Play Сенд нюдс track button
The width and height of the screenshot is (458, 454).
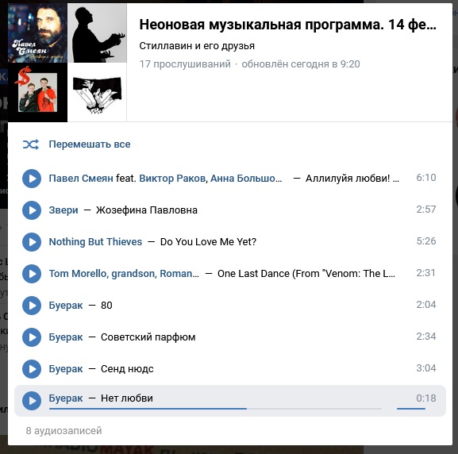32,369
